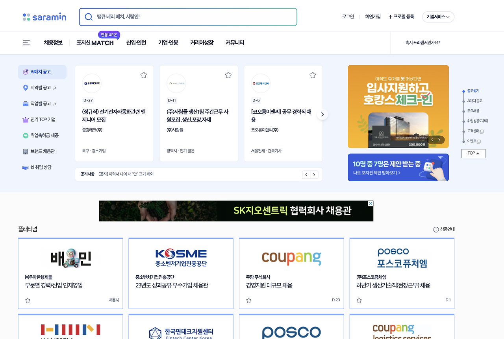The height and width of the screenshot is (339, 504).
Task: Switch to the 커리어성장 menu tab
Action: tap(201, 43)
